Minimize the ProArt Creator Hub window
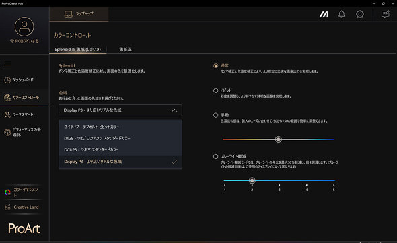This screenshot has height=243, width=397. tap(374, 3)
